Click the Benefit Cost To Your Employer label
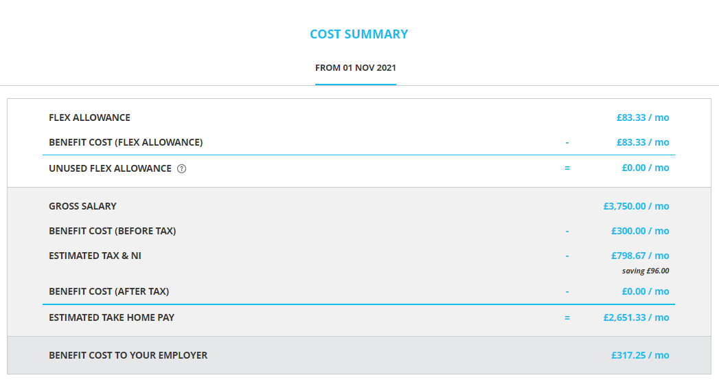Image resolution: width=719 pixels, height=382 pixels. [128, 355]
